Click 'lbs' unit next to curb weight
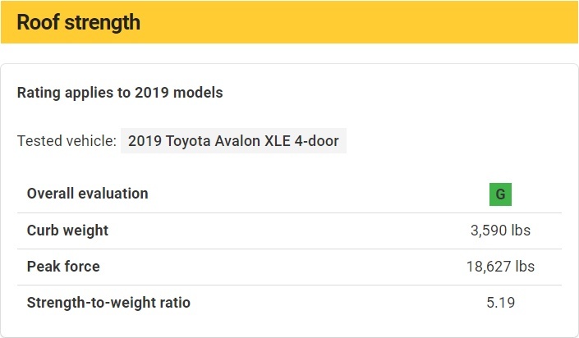Viewport: 579px width, 338px height. [x=521, y=231]
